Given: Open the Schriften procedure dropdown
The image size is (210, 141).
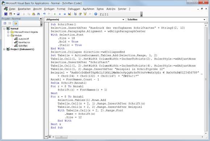Looking at the screenshot, I should pos(167,19).
